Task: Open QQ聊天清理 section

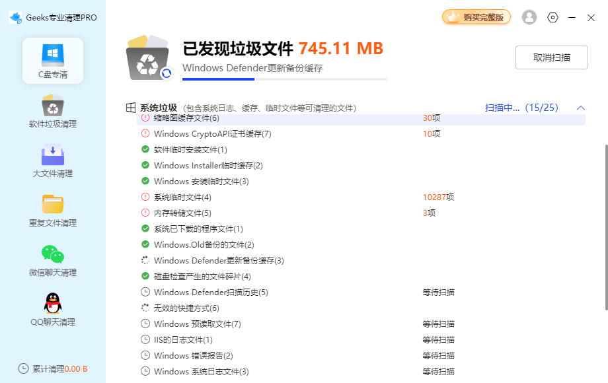Action: tap(53, 310)
